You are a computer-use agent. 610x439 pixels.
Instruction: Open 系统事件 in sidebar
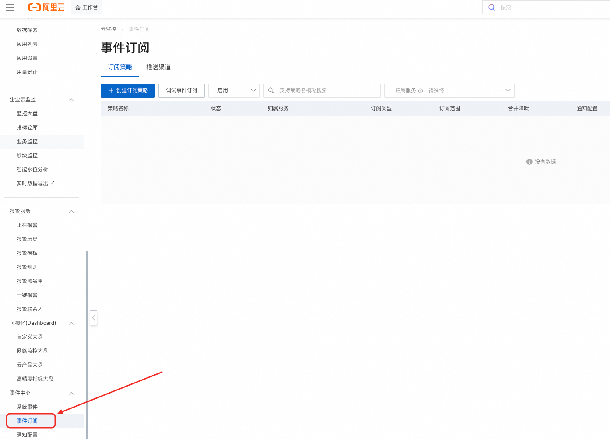27,407
